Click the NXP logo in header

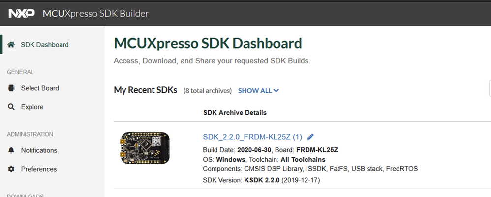(x=22, y=13)
